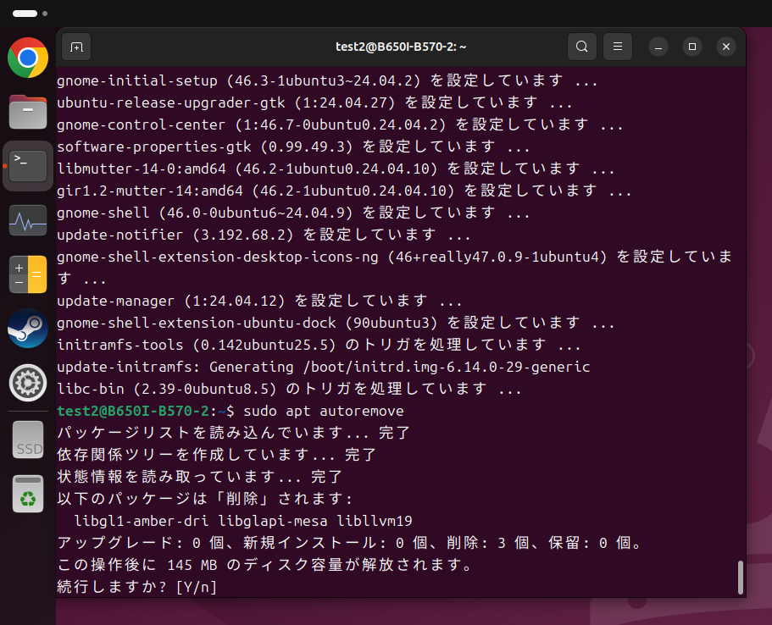The height and width of the screenshot is (625, 772).
Task: Open the Files manager in the dock
Action: click(28, 112)
